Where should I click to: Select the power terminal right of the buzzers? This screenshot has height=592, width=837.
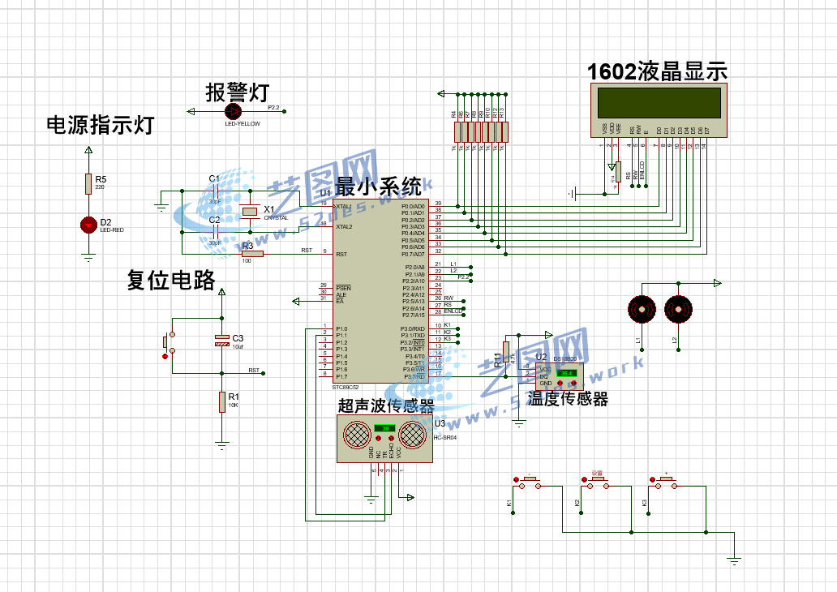click(x=718, y=283)
